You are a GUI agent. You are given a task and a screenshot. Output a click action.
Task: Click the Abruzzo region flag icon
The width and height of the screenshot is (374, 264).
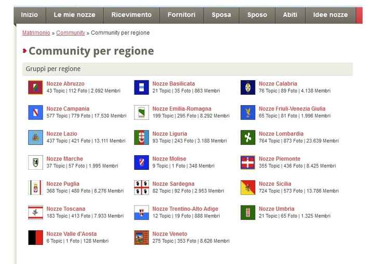tap(35, 87)
